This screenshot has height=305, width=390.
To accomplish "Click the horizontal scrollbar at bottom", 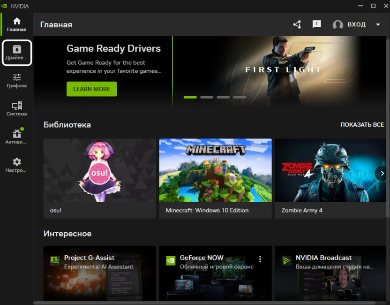I will (204, 303).
